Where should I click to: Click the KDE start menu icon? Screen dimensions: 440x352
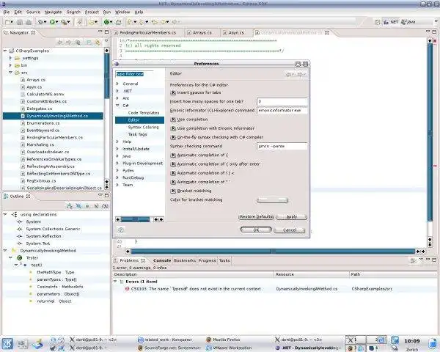[7, 344]
